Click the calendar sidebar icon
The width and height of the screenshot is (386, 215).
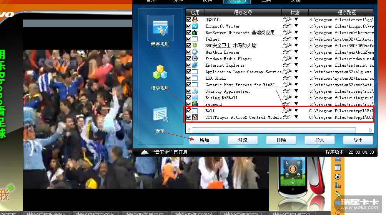[x=338, y=168]
